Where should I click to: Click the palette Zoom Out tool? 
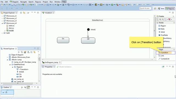click(x=163, y=20)
